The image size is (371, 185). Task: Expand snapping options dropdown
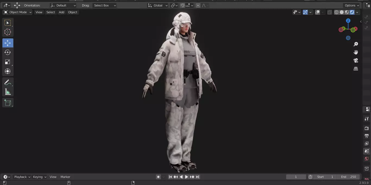(190, 5)
